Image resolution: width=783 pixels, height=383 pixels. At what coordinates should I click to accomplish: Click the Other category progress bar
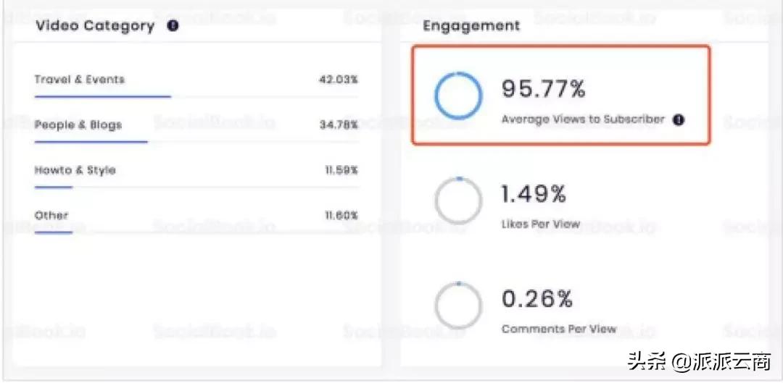point(54,232)
